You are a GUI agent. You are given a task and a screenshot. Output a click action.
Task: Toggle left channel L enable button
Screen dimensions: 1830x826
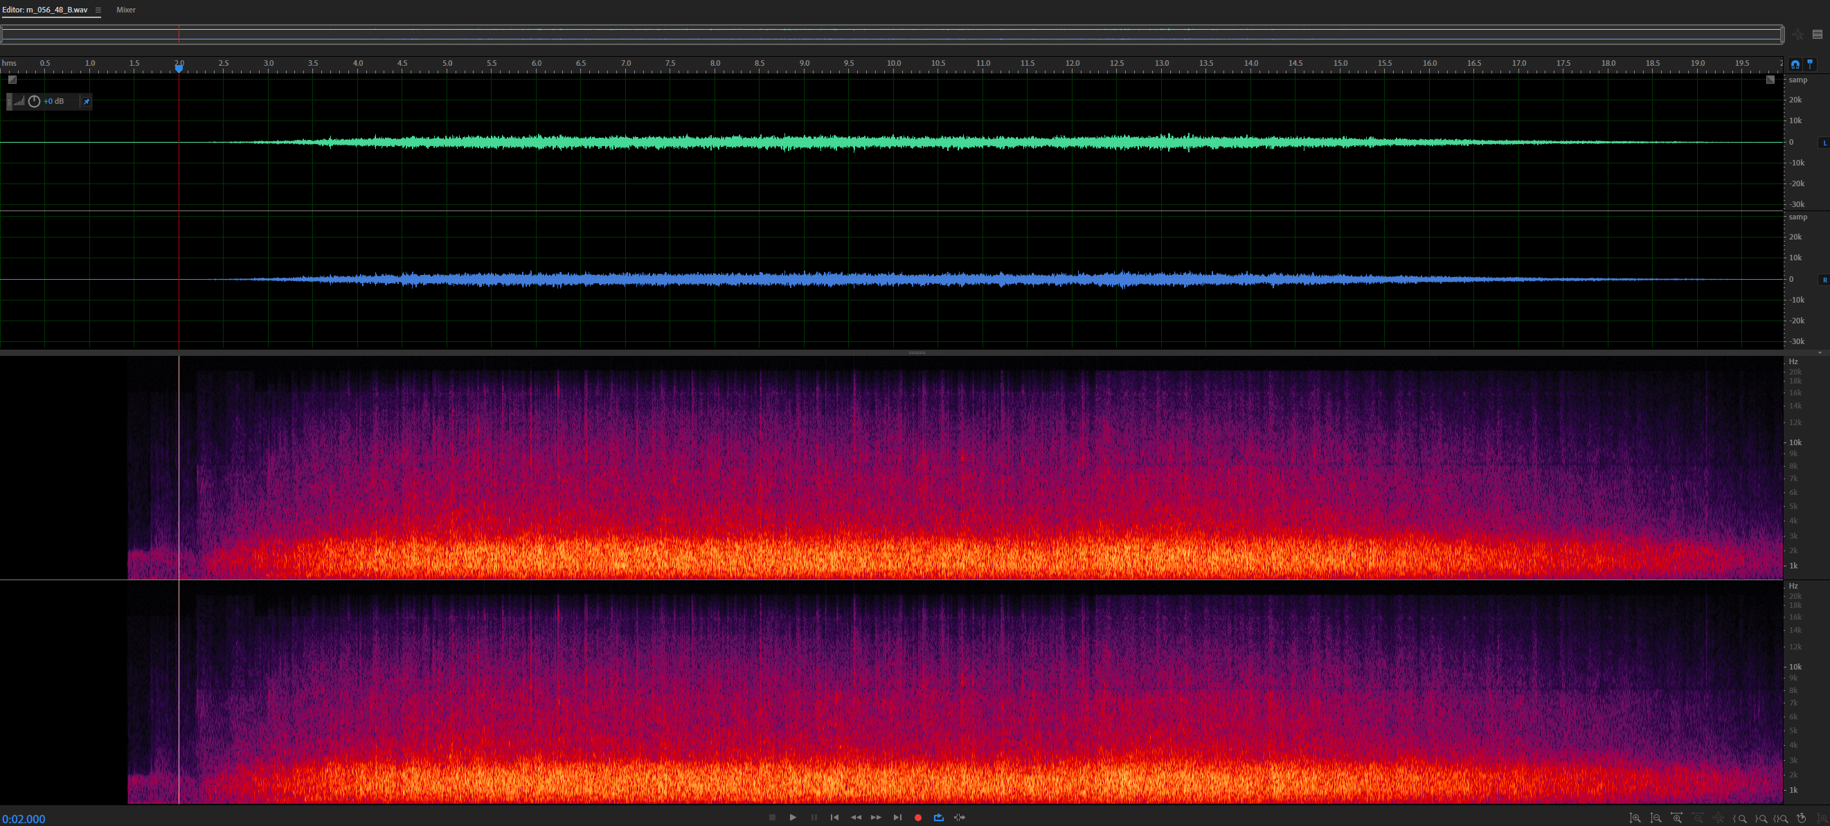point(1824,143)
